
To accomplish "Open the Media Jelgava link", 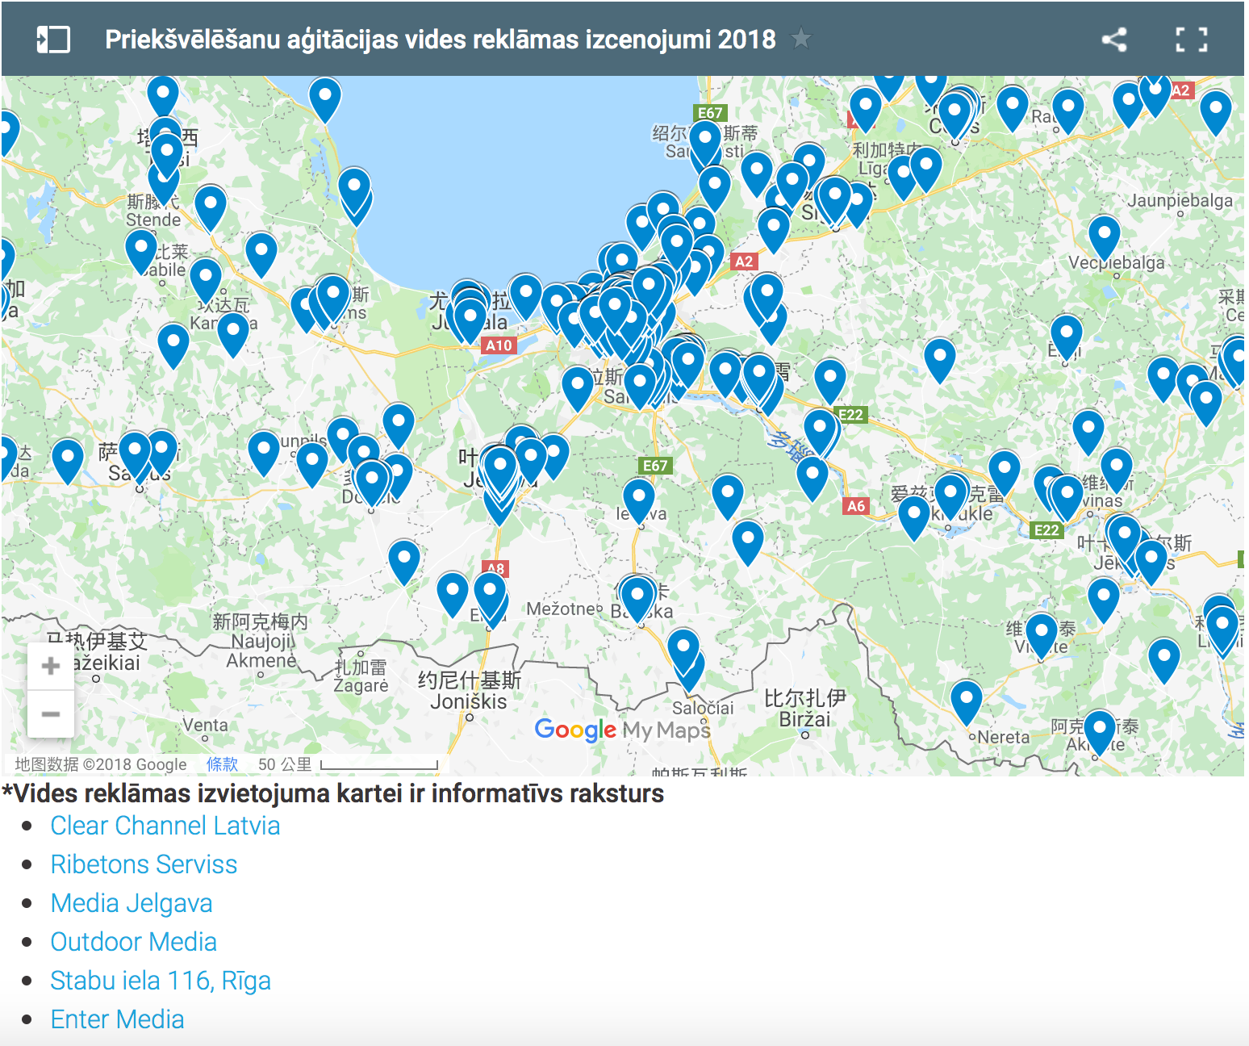I will [x=132, y=903].
